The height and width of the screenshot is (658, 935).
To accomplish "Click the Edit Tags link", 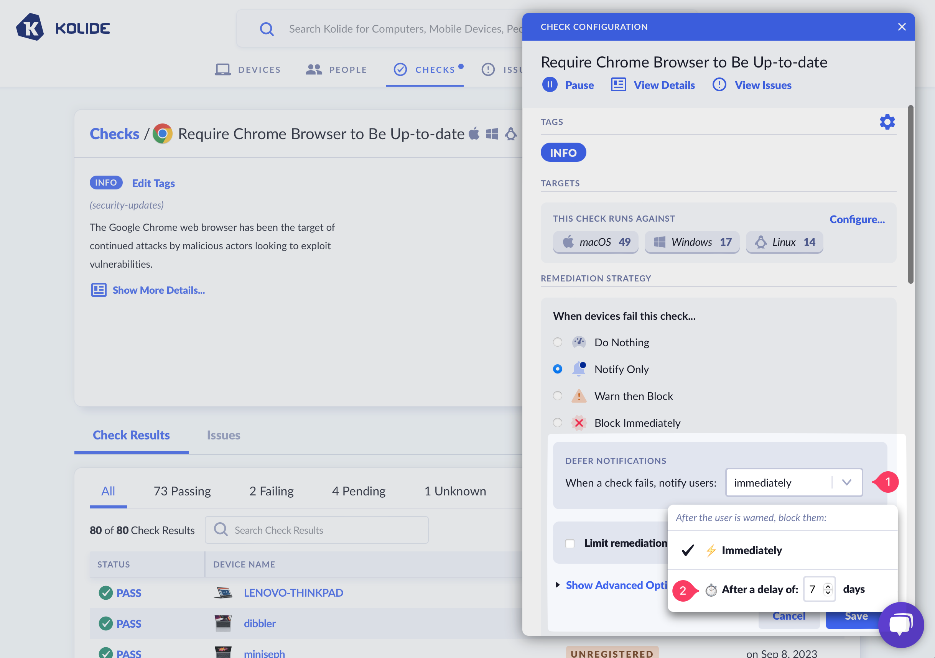I will 153,183.
